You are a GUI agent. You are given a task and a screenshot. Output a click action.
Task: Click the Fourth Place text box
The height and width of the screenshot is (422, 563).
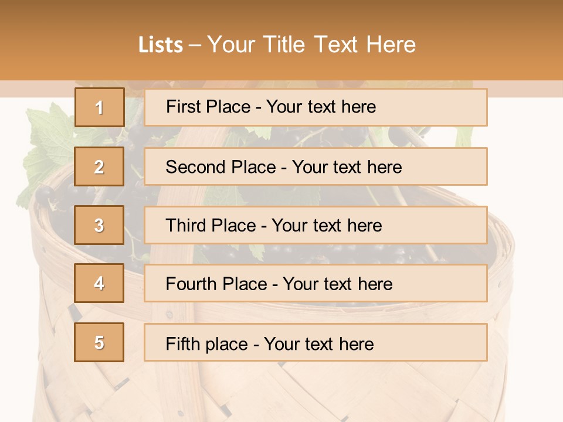coord(316,283)
